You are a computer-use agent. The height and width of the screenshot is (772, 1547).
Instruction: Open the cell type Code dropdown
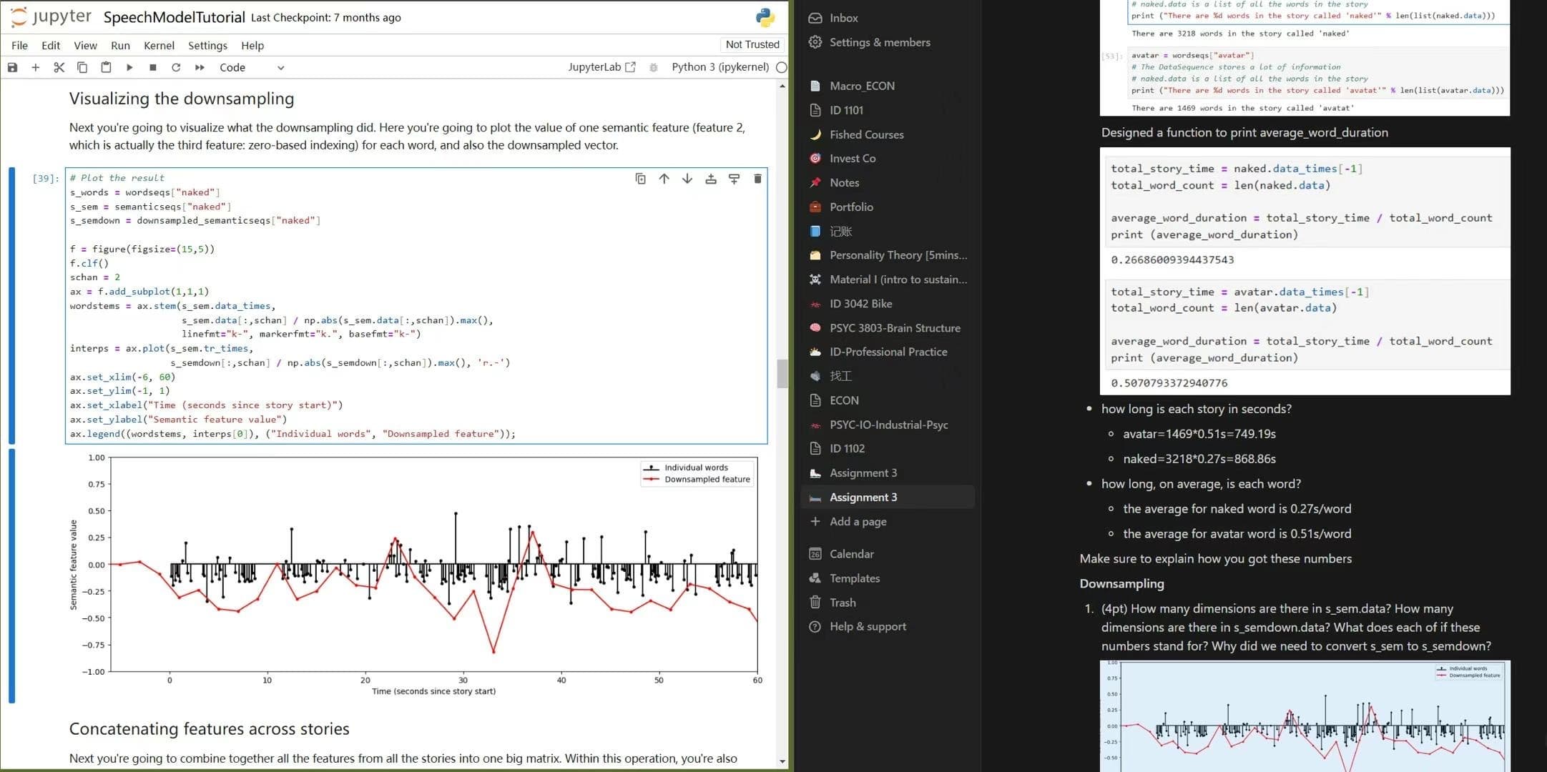coord(252,67)
